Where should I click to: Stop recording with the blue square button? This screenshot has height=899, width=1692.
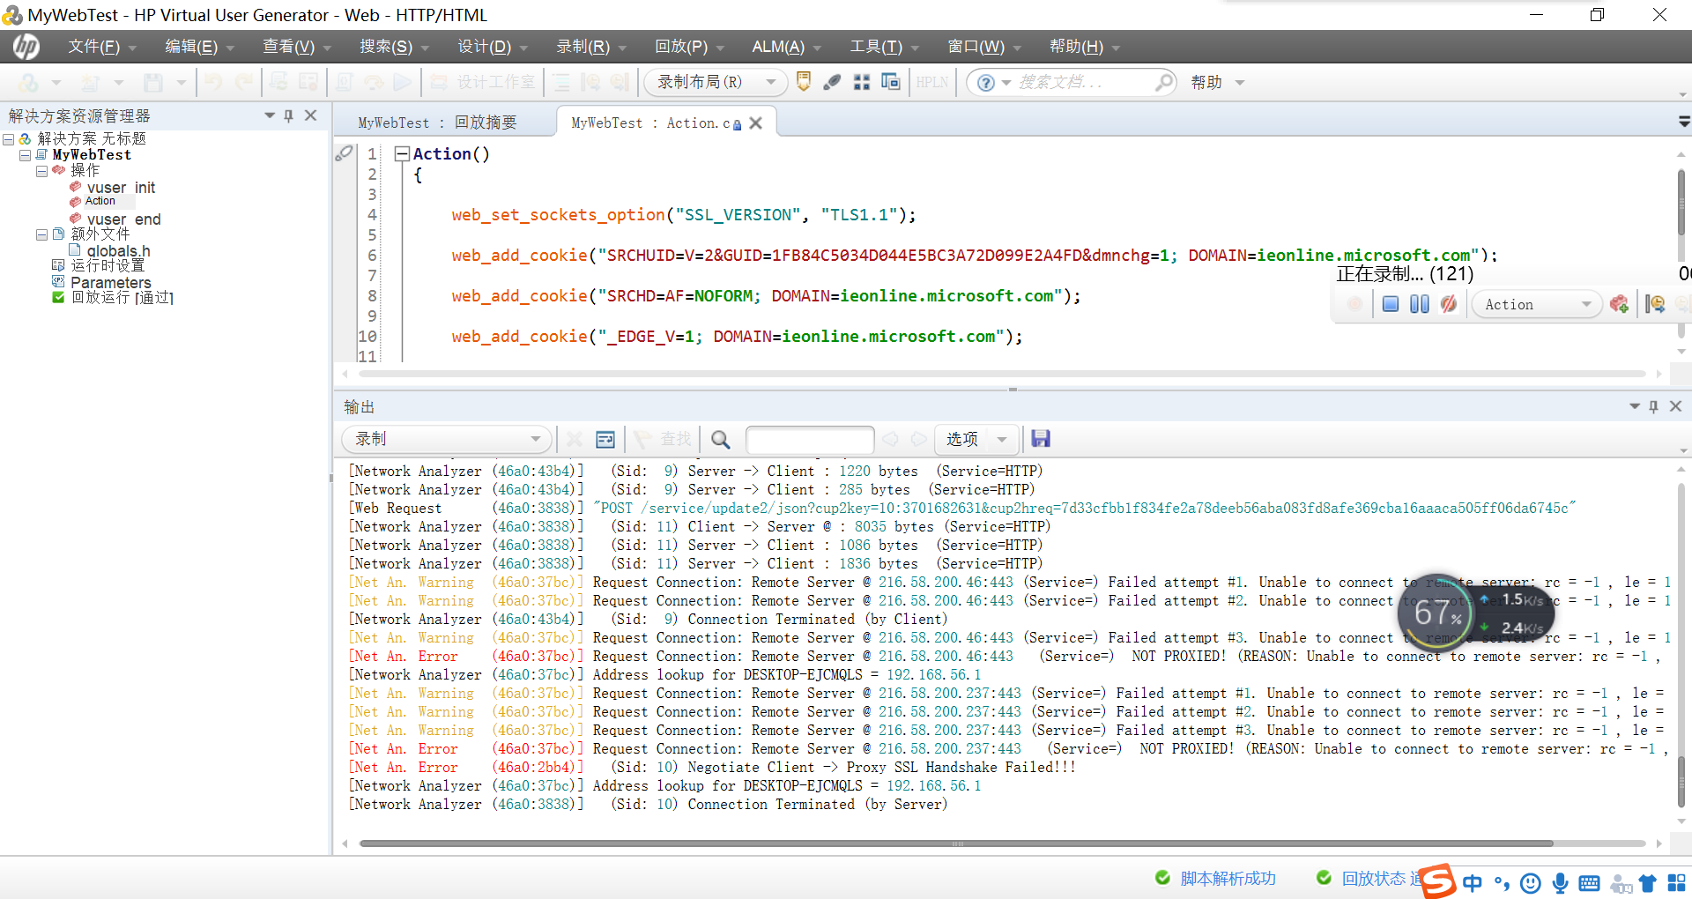[1391, 304]
